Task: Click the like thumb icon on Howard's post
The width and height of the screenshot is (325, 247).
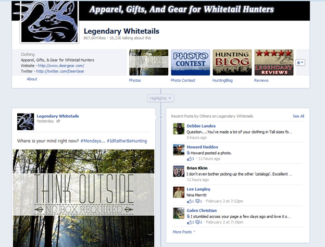Action: 189,159
